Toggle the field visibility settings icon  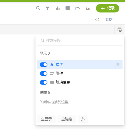coord(120,30)
